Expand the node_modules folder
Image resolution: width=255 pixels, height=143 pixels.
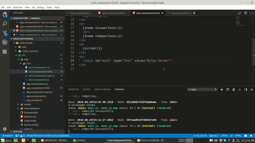pyautogui.click(x=16, y=51)
